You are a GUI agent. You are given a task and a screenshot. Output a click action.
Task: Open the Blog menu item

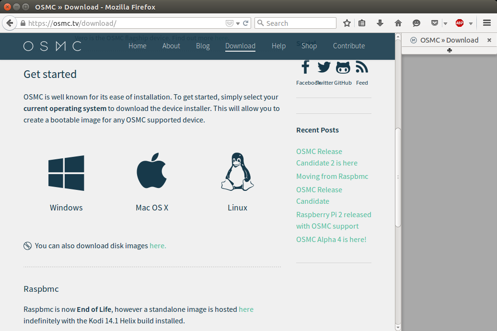(203, 46)
